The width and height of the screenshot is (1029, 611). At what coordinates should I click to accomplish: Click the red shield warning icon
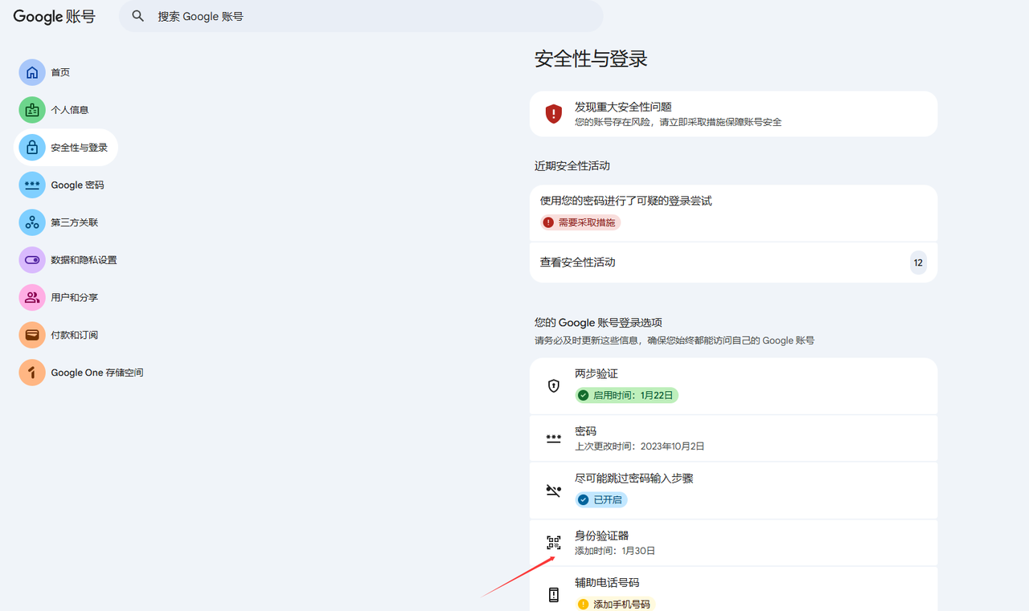point(553,114)
